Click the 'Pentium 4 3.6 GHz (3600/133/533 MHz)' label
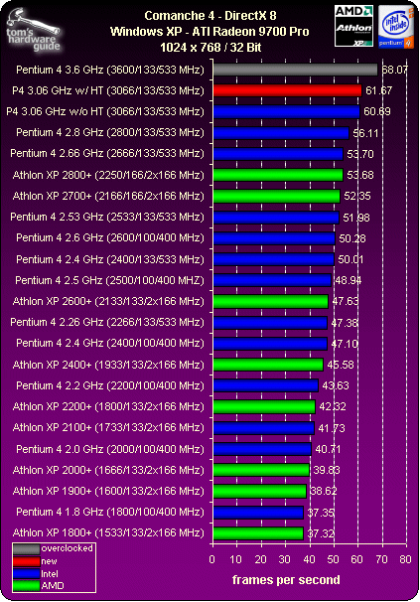This screenshot has width=420, height=602. 110,70
